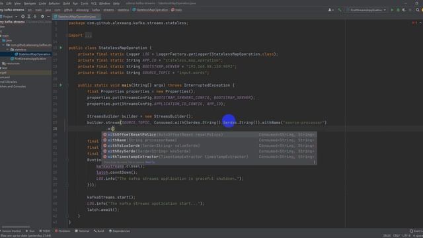Open the Run tool window
The width and height of the screenshot is (423, 238).
[30, 231]
